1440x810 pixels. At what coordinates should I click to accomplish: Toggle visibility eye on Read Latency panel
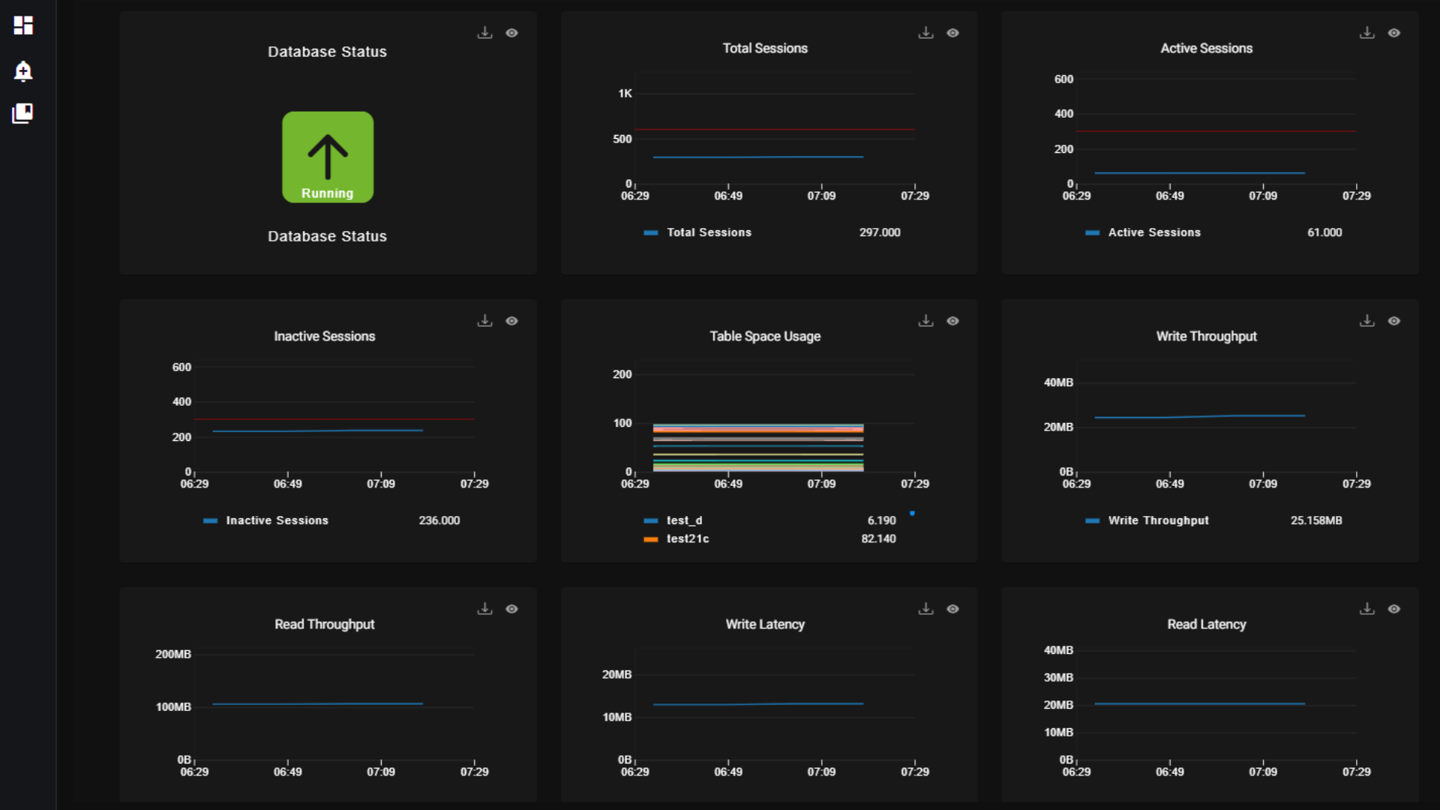click(1393, 609)
